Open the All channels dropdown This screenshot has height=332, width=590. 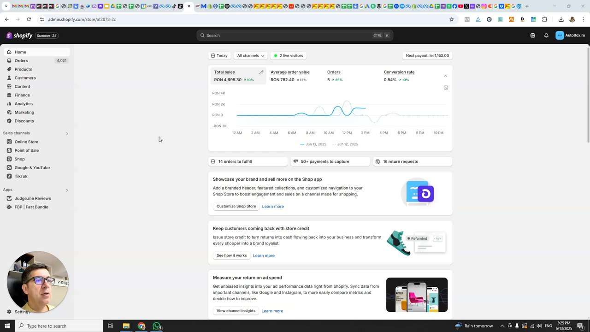(251, 55)
